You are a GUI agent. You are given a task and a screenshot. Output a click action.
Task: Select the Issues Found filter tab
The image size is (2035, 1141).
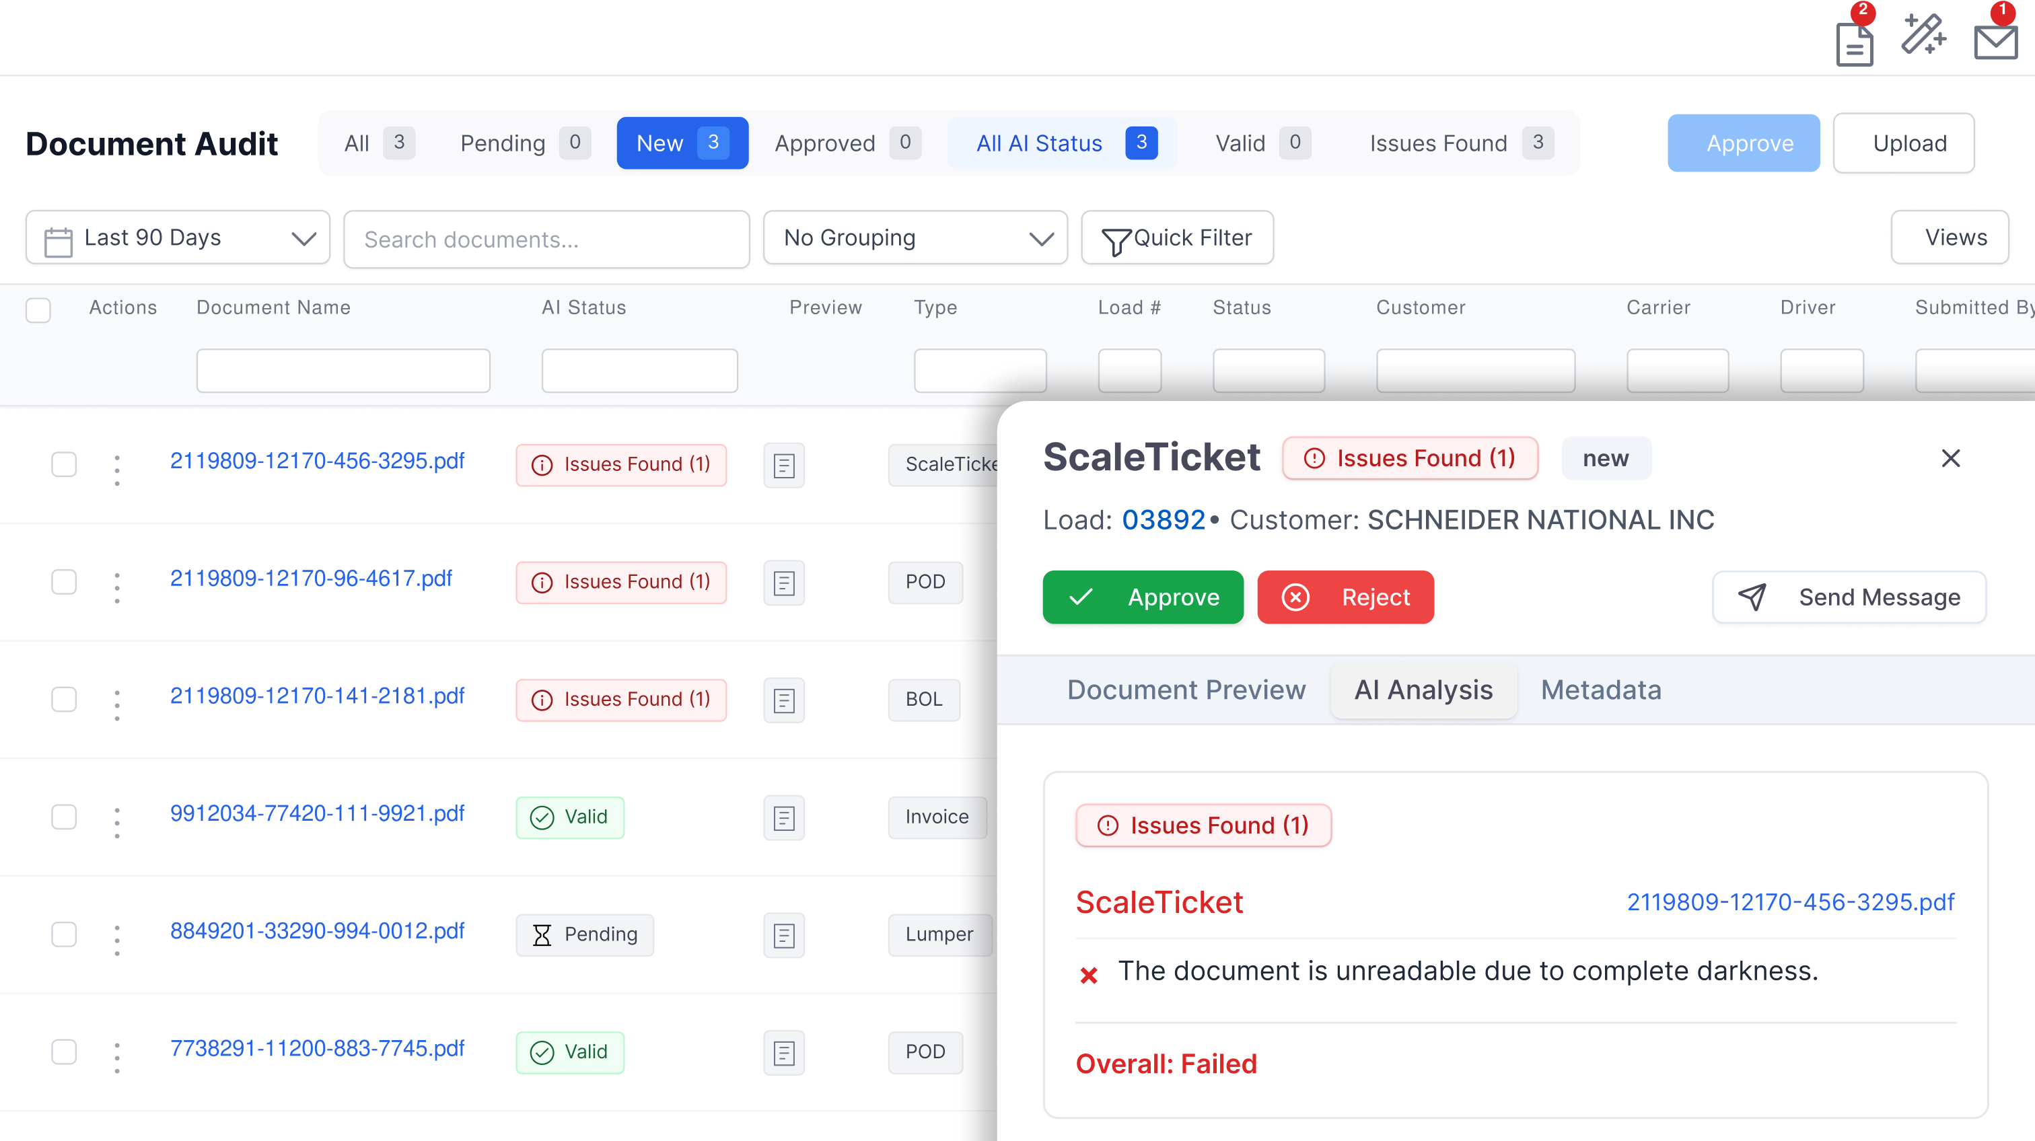[x=1461, y=143]
